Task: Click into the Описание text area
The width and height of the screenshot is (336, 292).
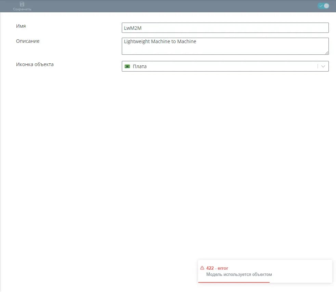Action: [225, 46]
